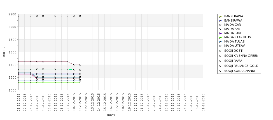Click the 1800 value on RATES axis
Image resolution: width=273 pixels, height=120 pixels.
[12, 39]
